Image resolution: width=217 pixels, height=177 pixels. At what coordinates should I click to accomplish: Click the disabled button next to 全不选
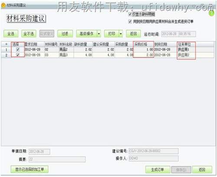point(47,34)
